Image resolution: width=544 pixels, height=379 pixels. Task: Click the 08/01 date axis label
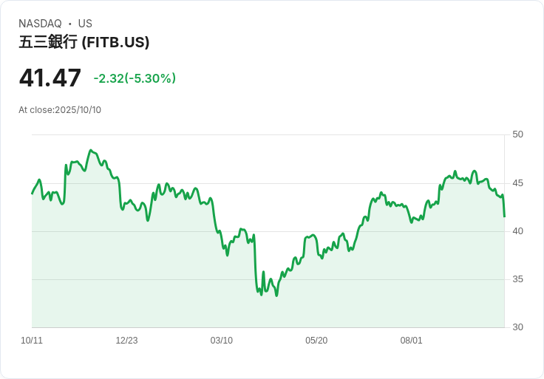click(x=411, y=340)
